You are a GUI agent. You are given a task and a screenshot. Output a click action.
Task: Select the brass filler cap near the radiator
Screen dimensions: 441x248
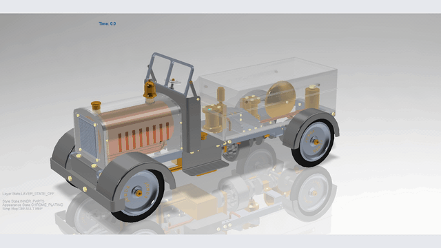pos(96,106)
